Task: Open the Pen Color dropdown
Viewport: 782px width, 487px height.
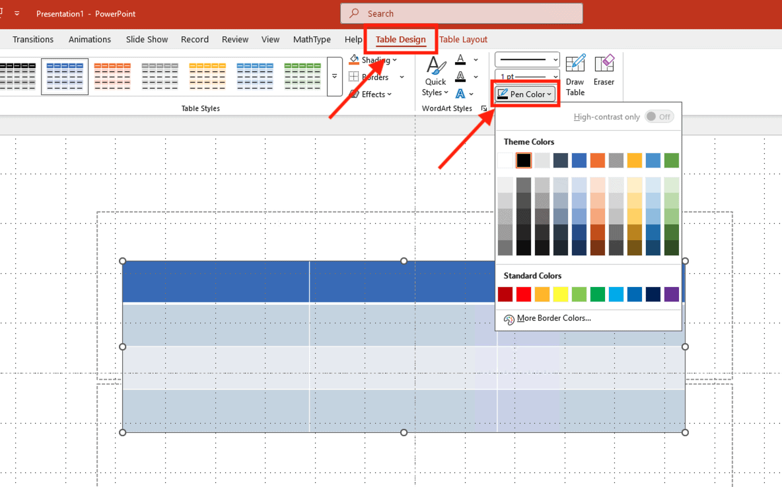Action: click(525, 94)
